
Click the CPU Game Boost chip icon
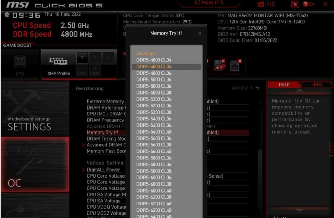click(20, 62)
